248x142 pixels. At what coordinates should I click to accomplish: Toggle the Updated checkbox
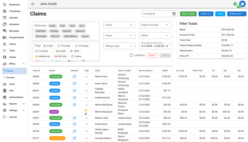[131, 55]
